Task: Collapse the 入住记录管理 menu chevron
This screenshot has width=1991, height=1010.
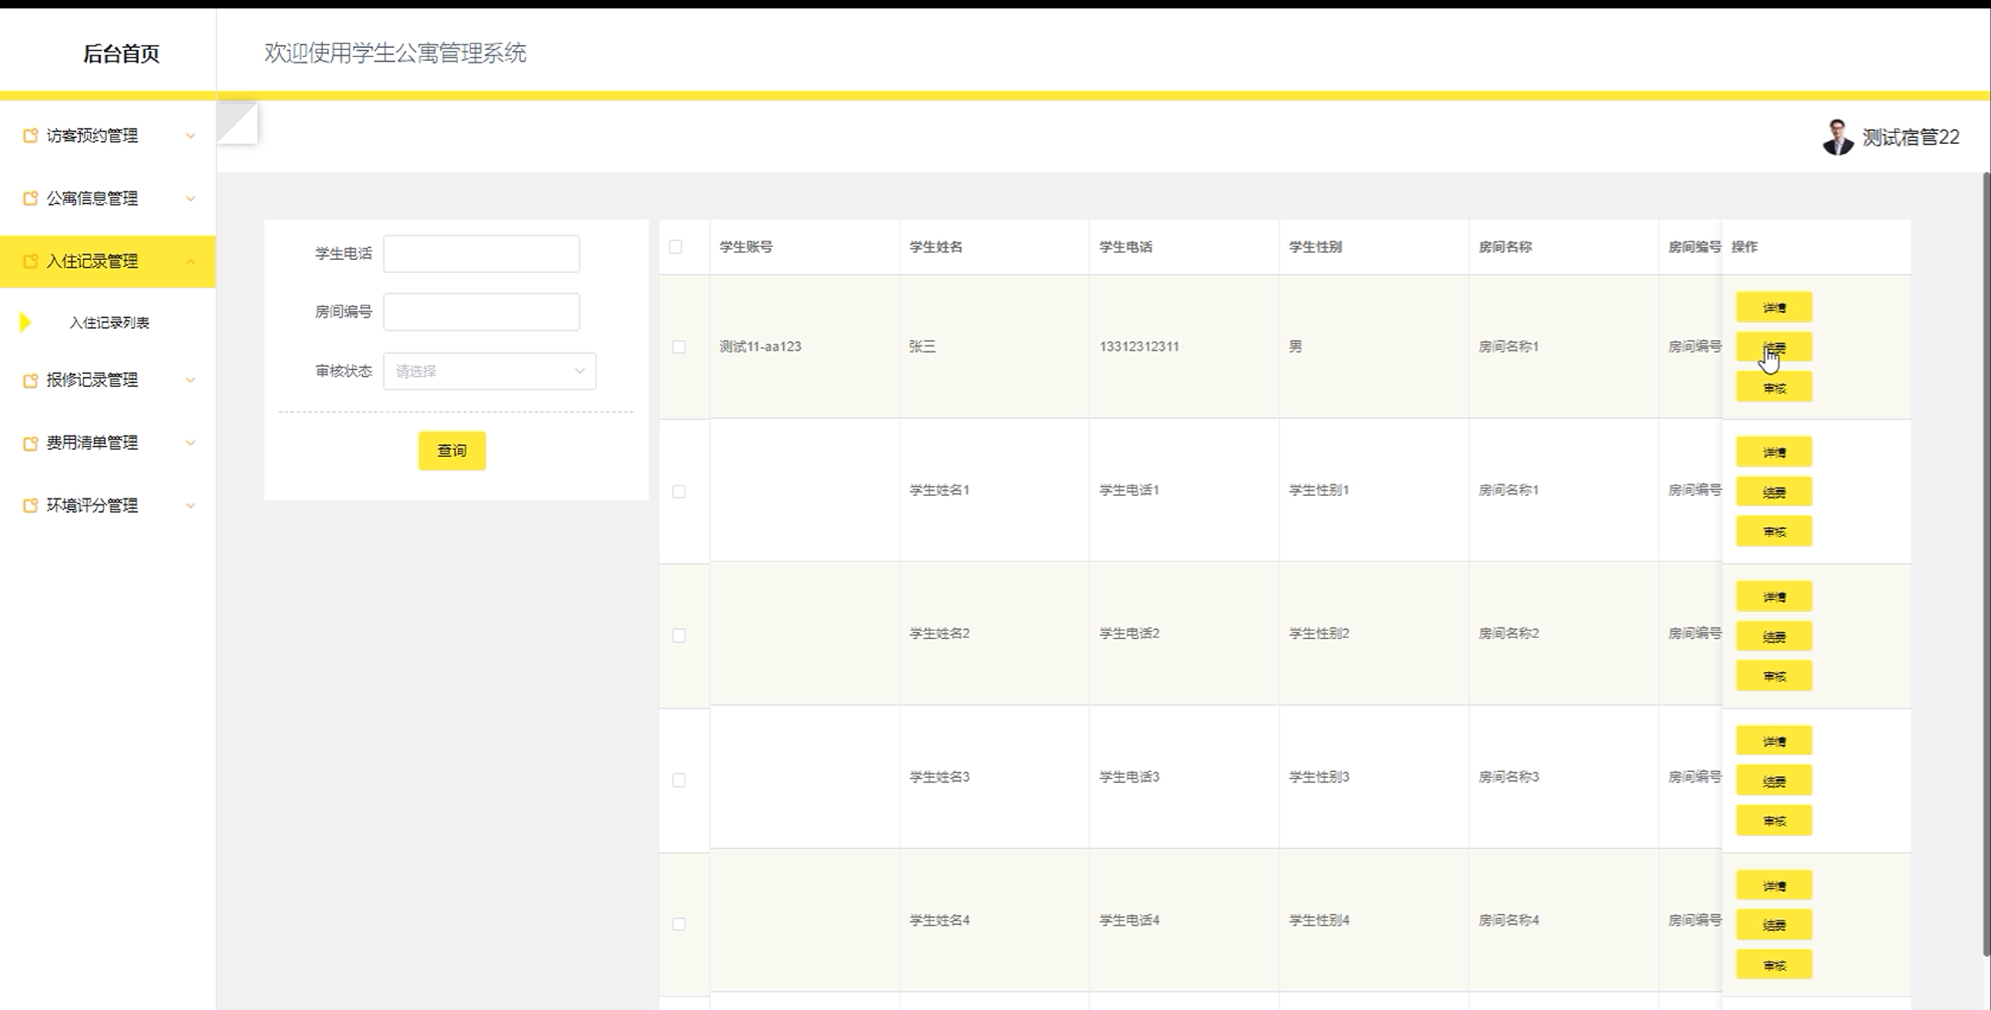Action: click(190, 261)
